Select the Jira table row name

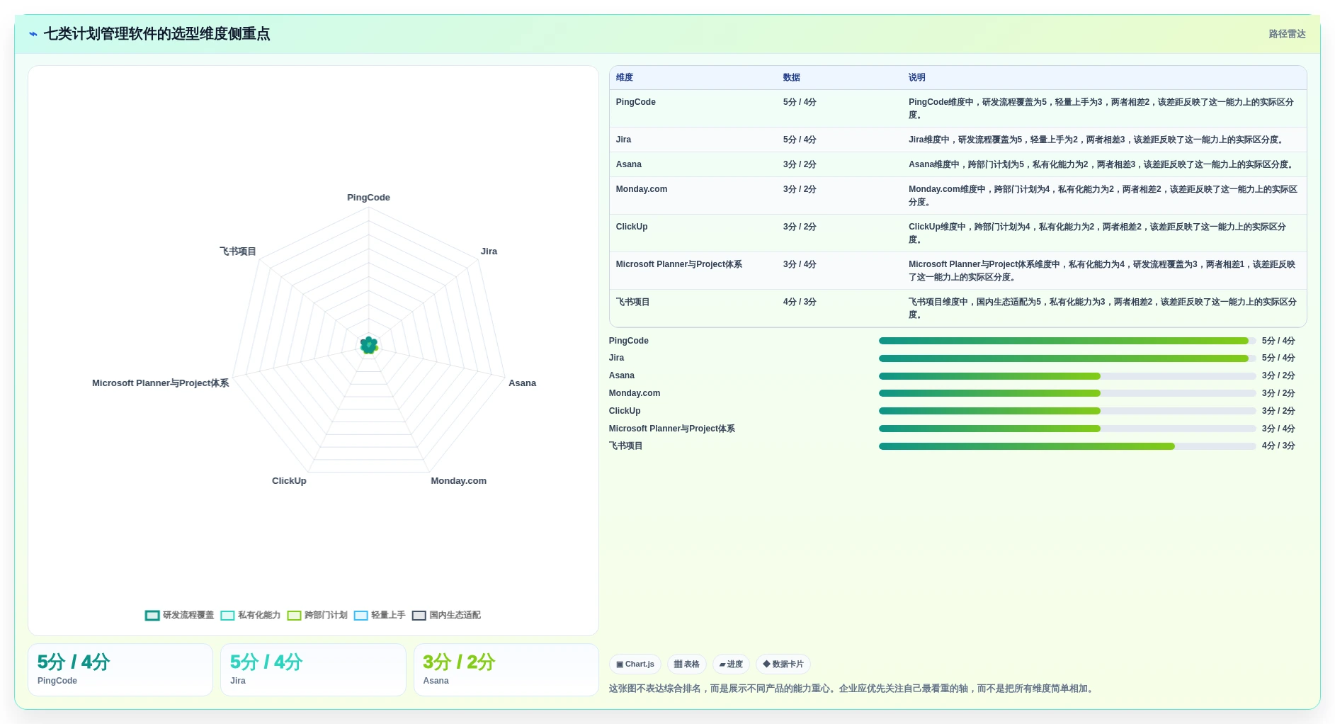(623, 140)
